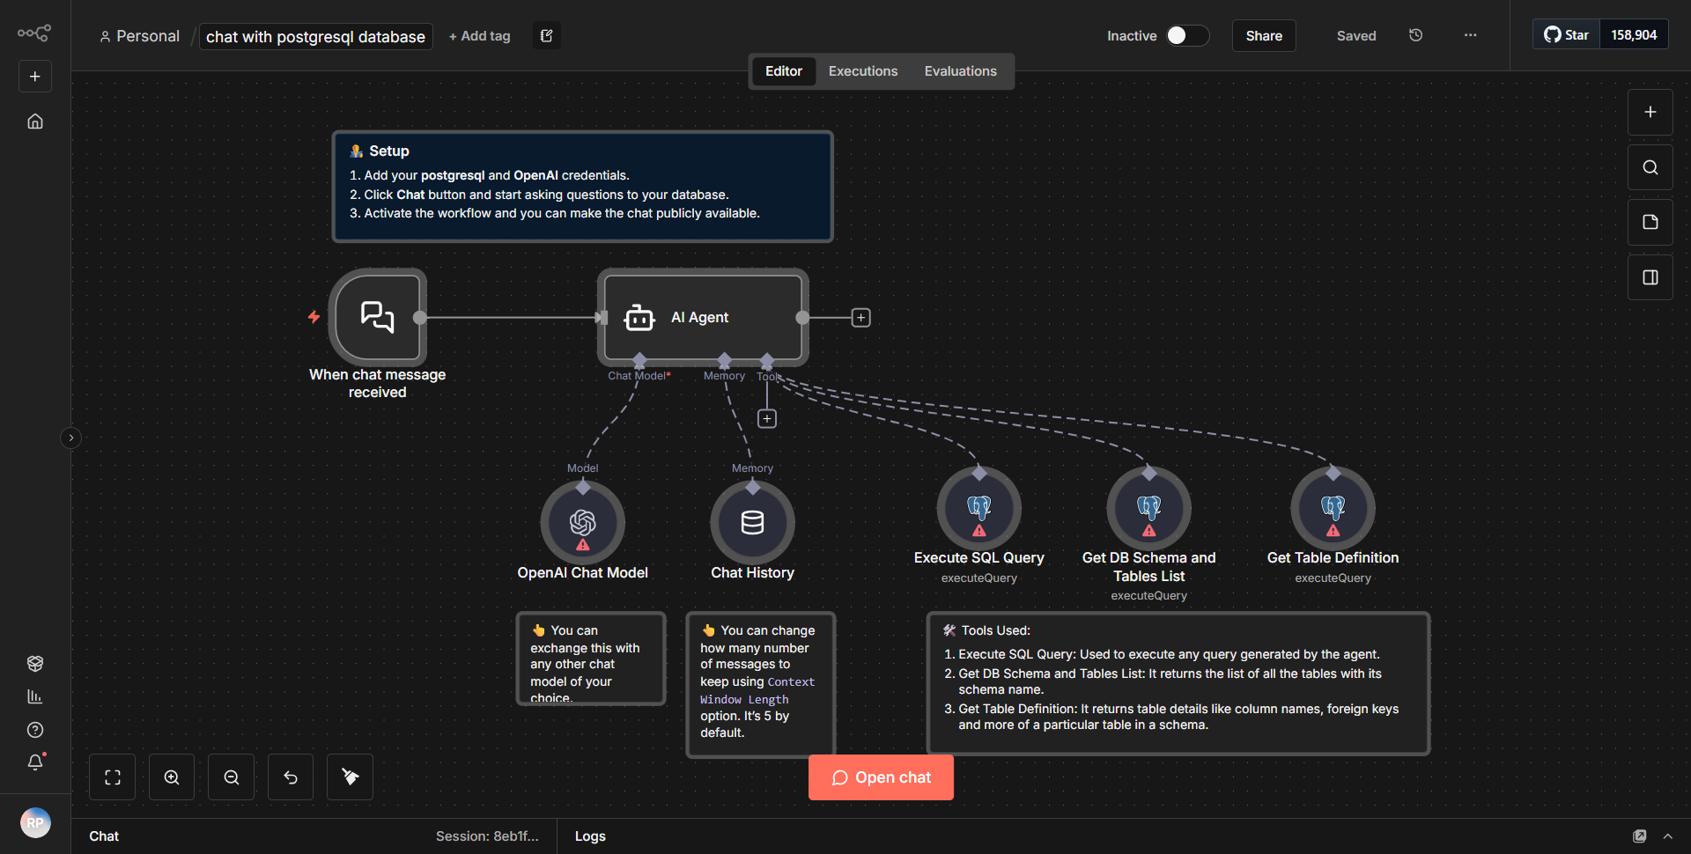This screenshot has width=1691, height=854.
Task: Open the Execute SQL Query tool node
Action: pos(978,508)
